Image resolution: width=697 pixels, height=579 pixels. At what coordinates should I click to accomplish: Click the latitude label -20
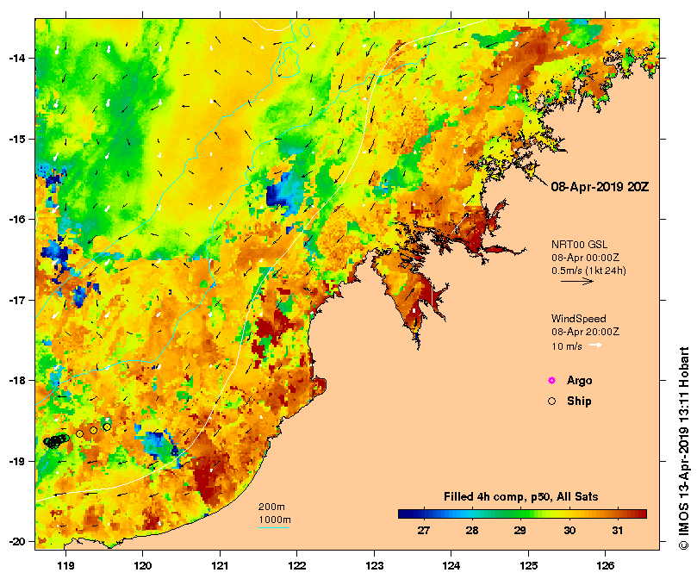[17, 542]
